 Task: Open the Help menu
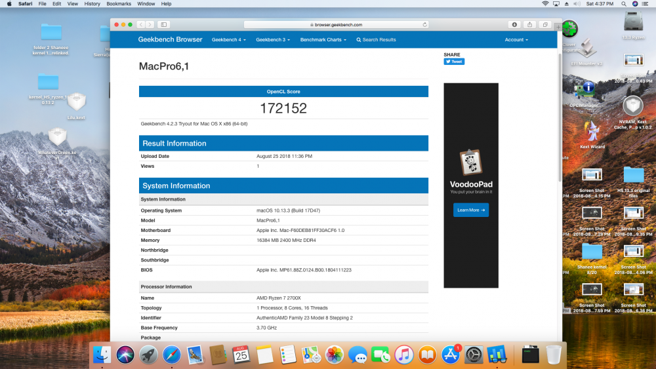click(x=166, y=4)
